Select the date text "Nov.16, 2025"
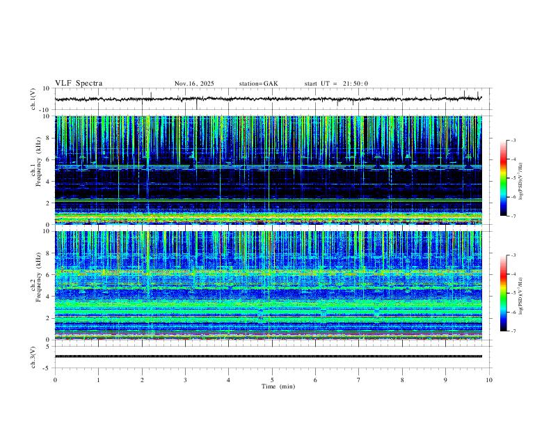Screen dimensions: 551x426 click(194, 84)
